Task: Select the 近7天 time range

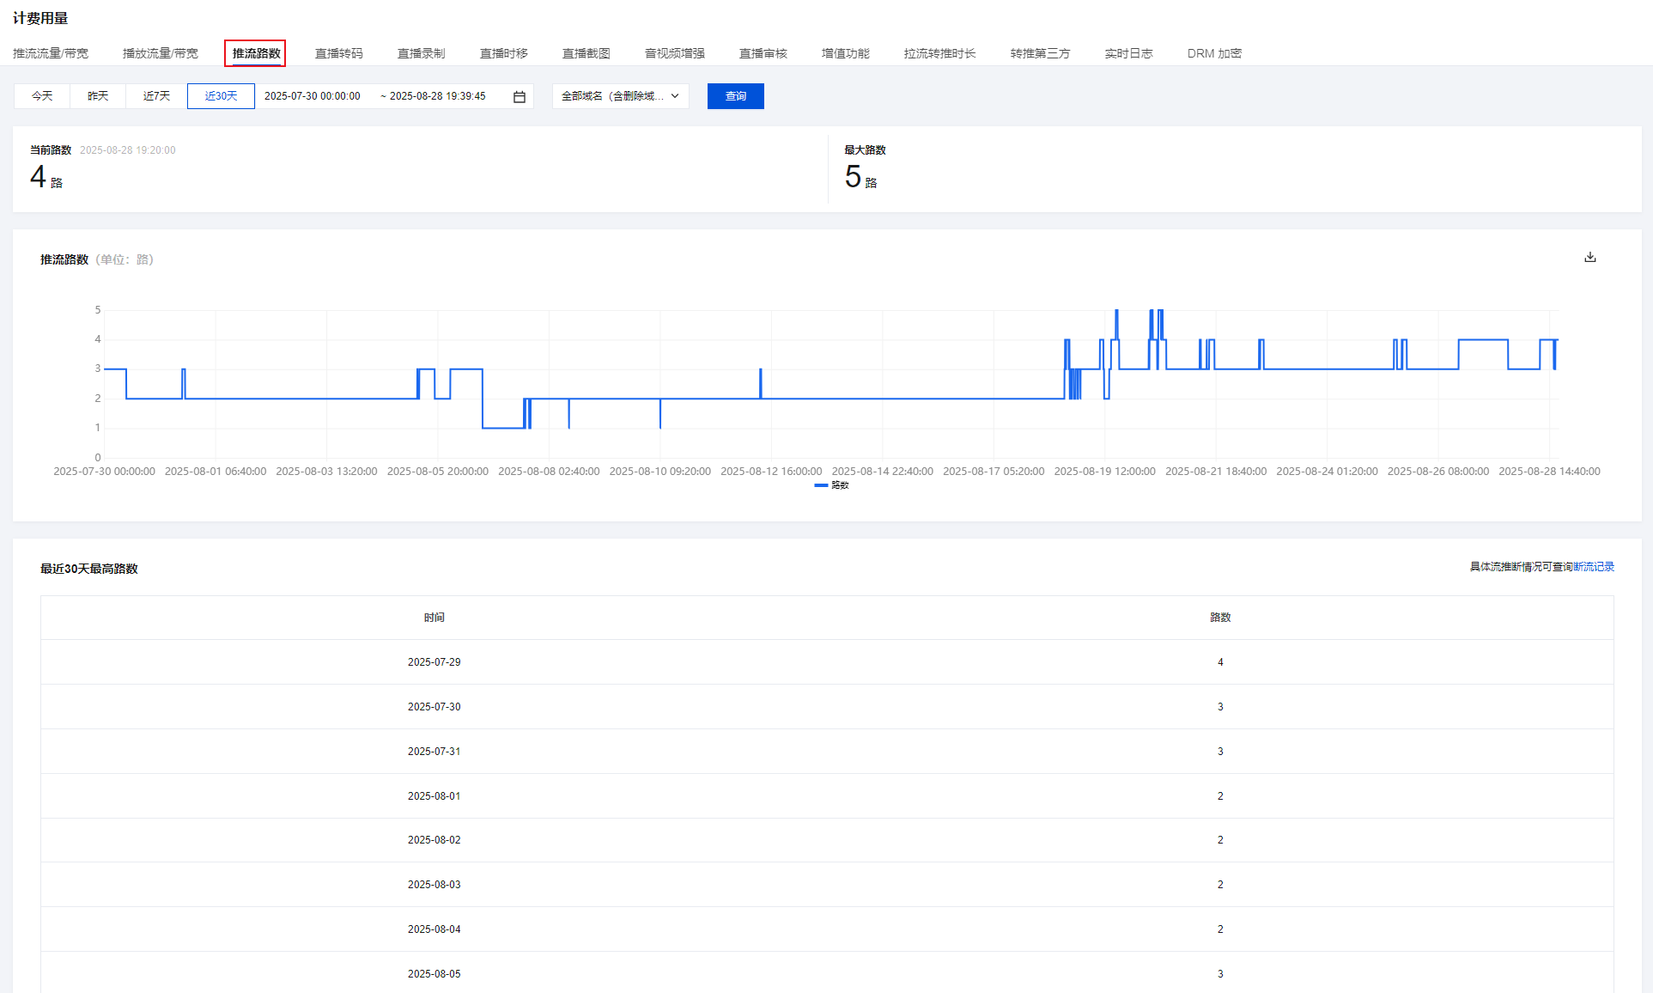Action: [156, 96]
